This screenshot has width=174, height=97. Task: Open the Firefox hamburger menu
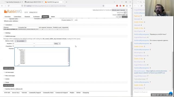click(130, 6)
